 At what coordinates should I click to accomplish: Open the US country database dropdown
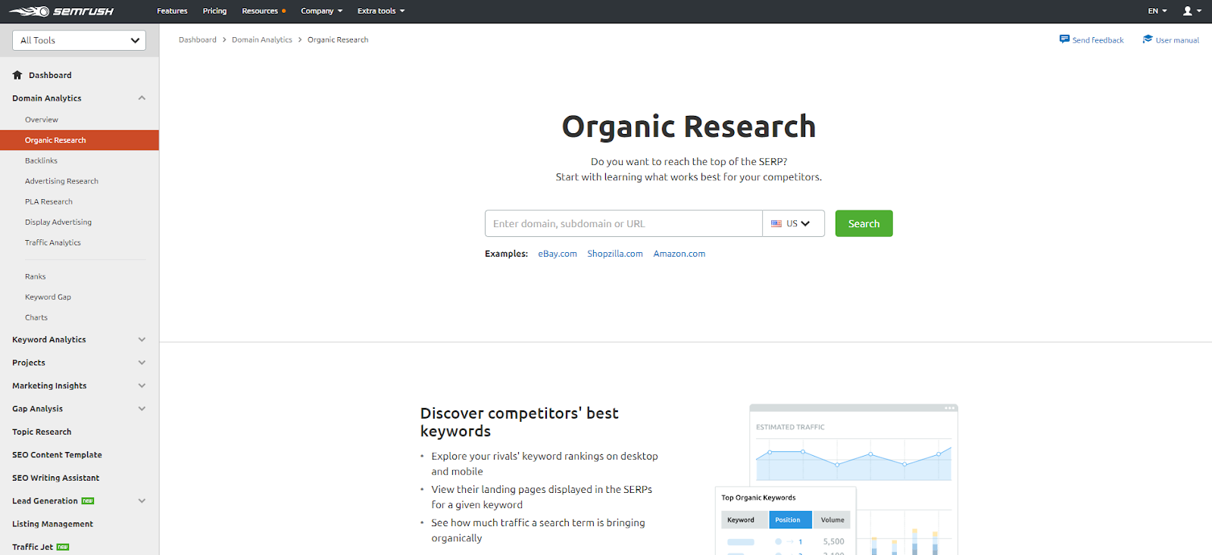[793, 223]
